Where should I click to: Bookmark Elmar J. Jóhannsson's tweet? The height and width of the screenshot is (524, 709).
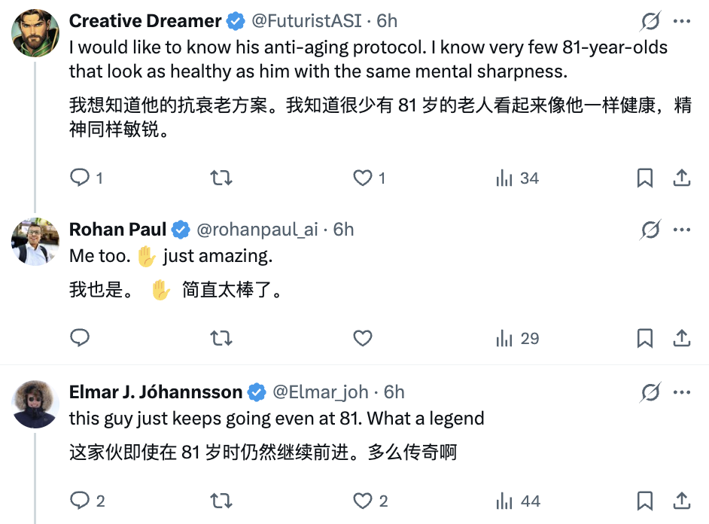click(645, 501)
